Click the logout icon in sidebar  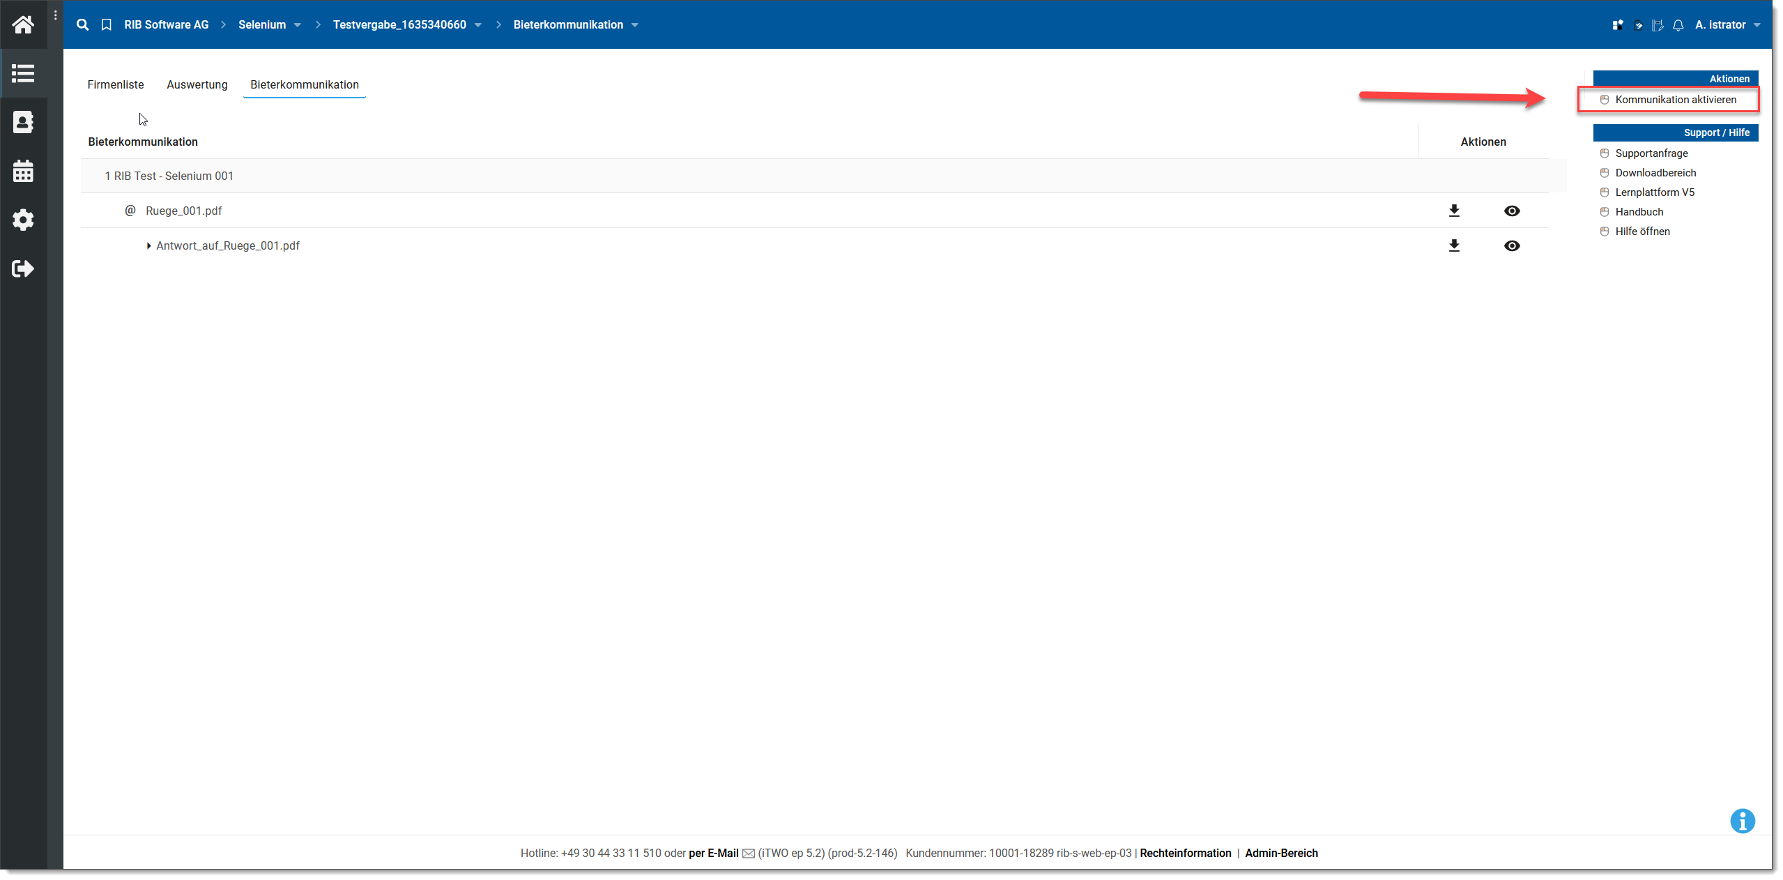(23, 268)
